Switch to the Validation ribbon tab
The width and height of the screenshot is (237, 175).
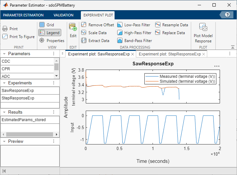[x=64, y=15]
